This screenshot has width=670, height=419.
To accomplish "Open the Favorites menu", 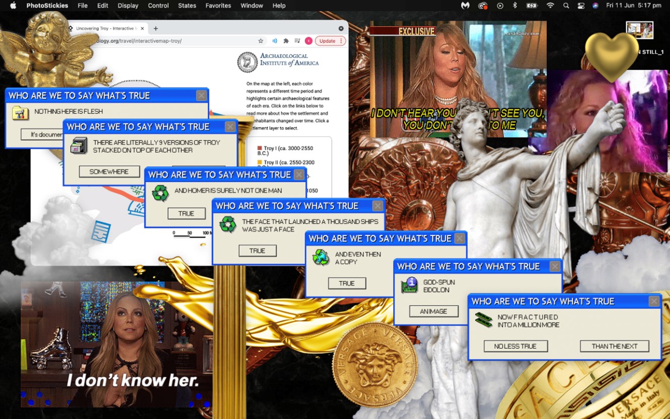I will click(218, 6).
